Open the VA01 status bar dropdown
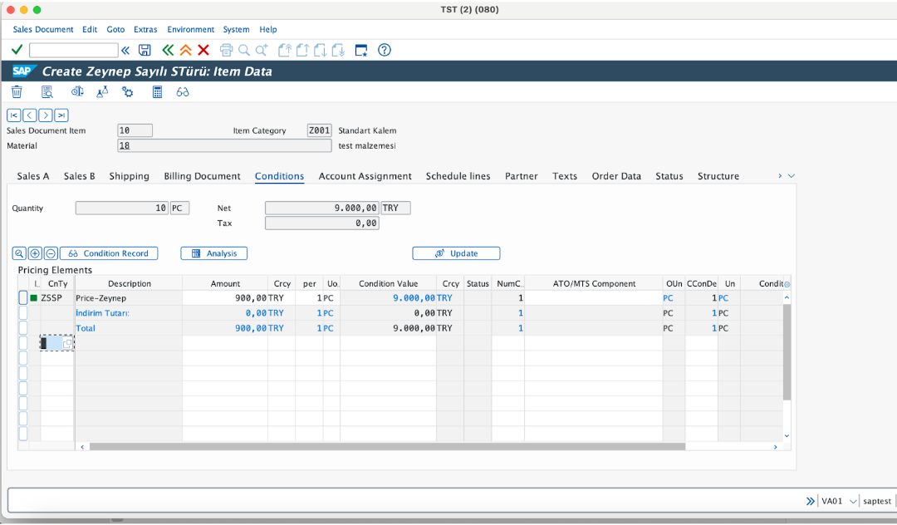The height and width of the screenshot is (525, 897). coord(853,502)
